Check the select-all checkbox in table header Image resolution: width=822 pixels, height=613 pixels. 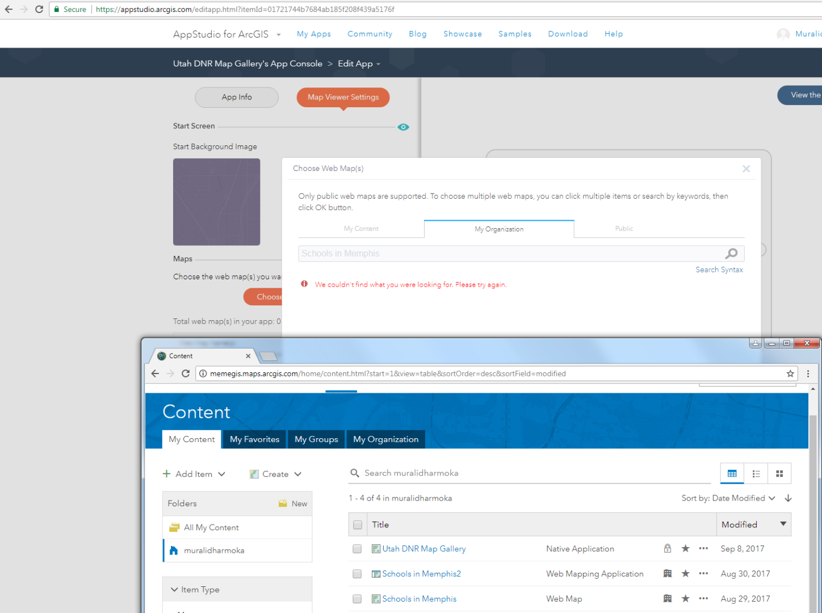pyautogui.click(x=358, y=525)
